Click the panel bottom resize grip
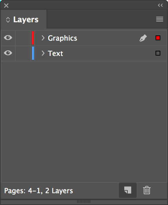The image size is (168, 205). (x=84, y=202)
